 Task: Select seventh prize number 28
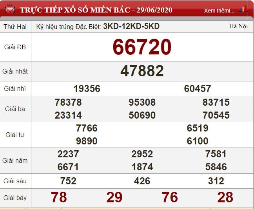click(x=225, y=197)
